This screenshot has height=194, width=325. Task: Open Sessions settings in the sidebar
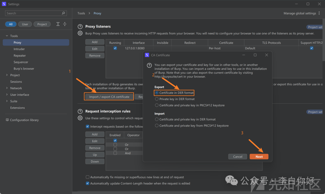[16, 82]
